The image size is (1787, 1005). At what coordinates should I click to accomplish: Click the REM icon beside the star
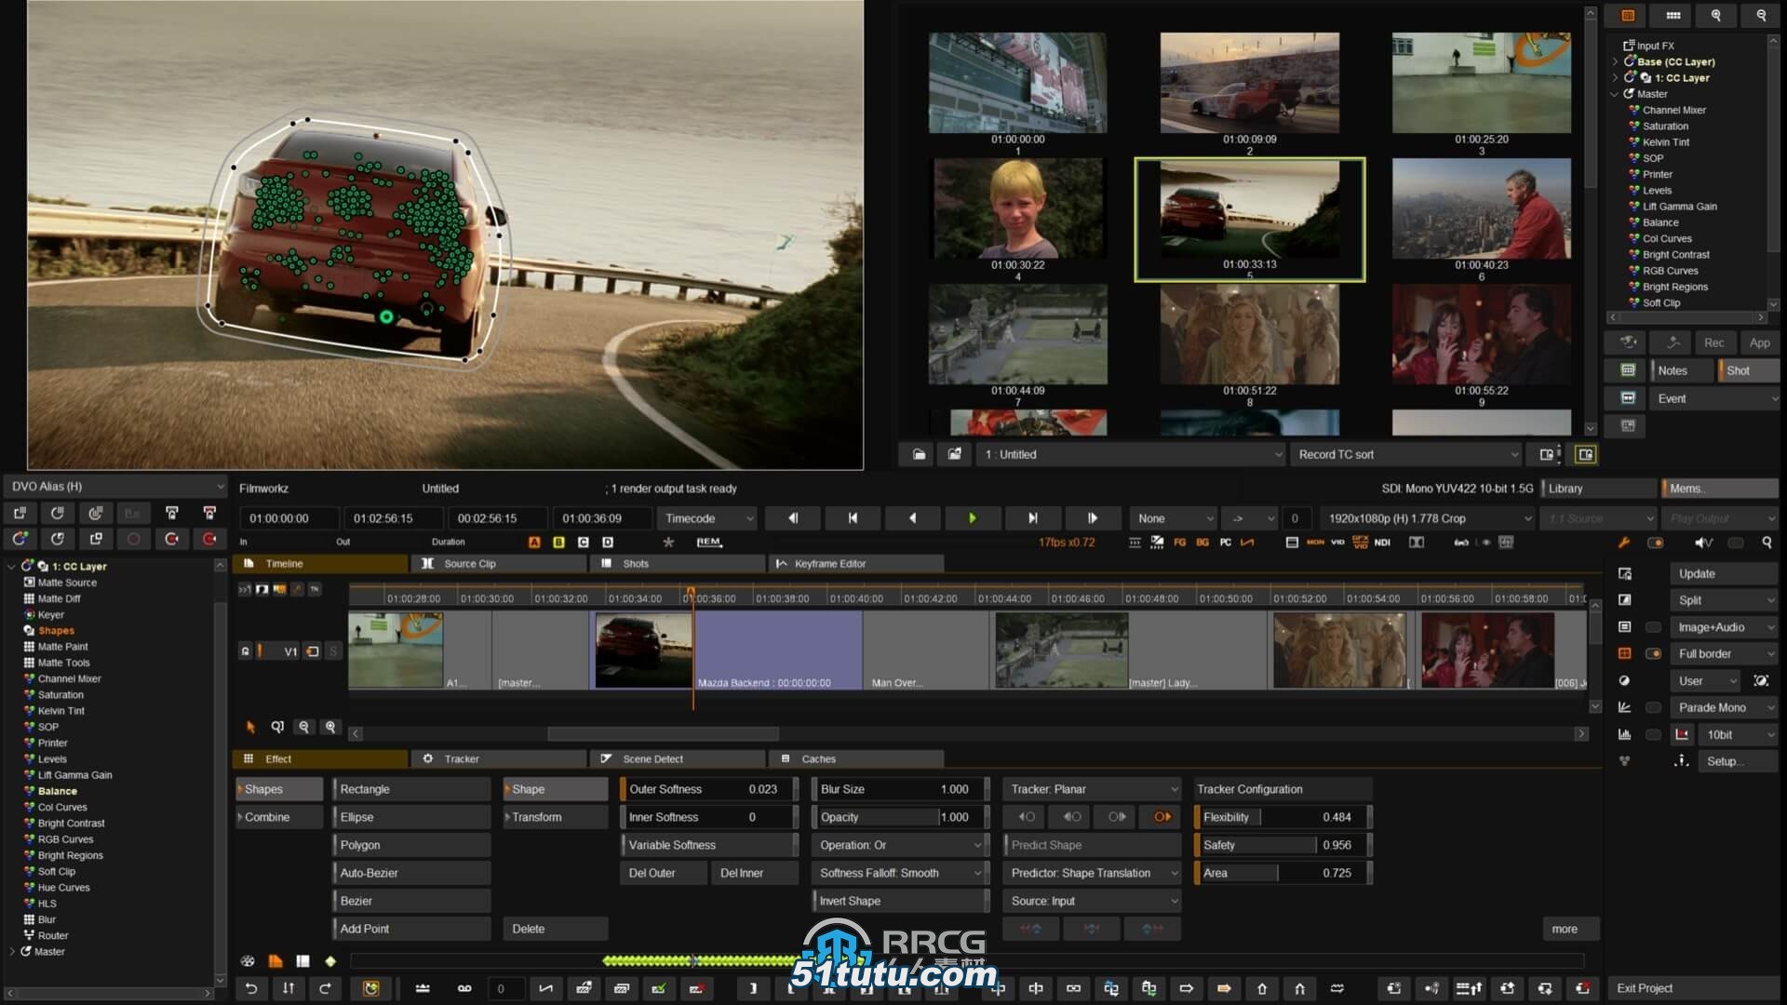709,542
